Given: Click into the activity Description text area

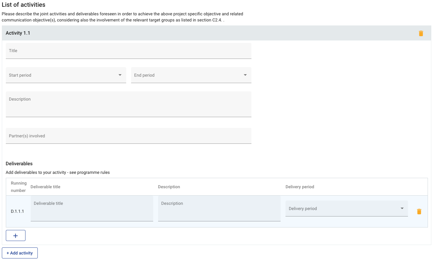Looking at the screenshot, I should tap(128, 104).
